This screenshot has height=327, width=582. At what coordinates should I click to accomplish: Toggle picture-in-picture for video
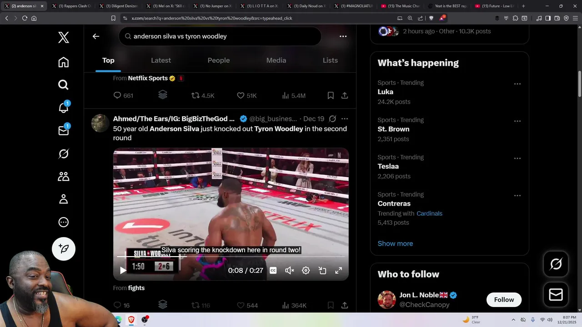(322, 270)
